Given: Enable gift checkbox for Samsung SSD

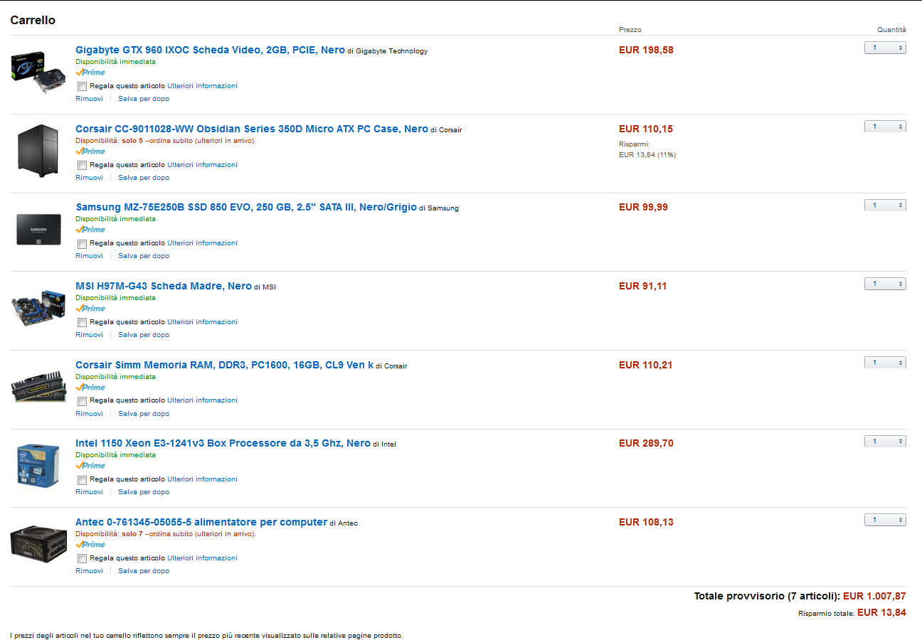Looking at the screenshot, I should tap(82, 243).
